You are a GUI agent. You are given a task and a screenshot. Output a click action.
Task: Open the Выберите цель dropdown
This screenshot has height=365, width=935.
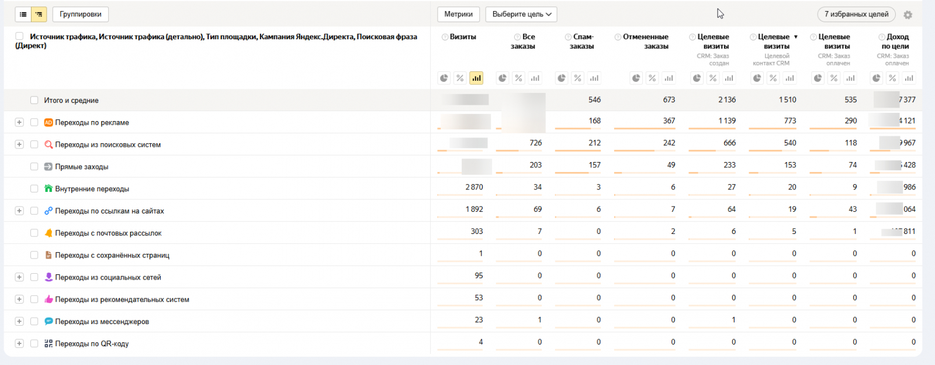pyautogui.click(x=521, y=14)
